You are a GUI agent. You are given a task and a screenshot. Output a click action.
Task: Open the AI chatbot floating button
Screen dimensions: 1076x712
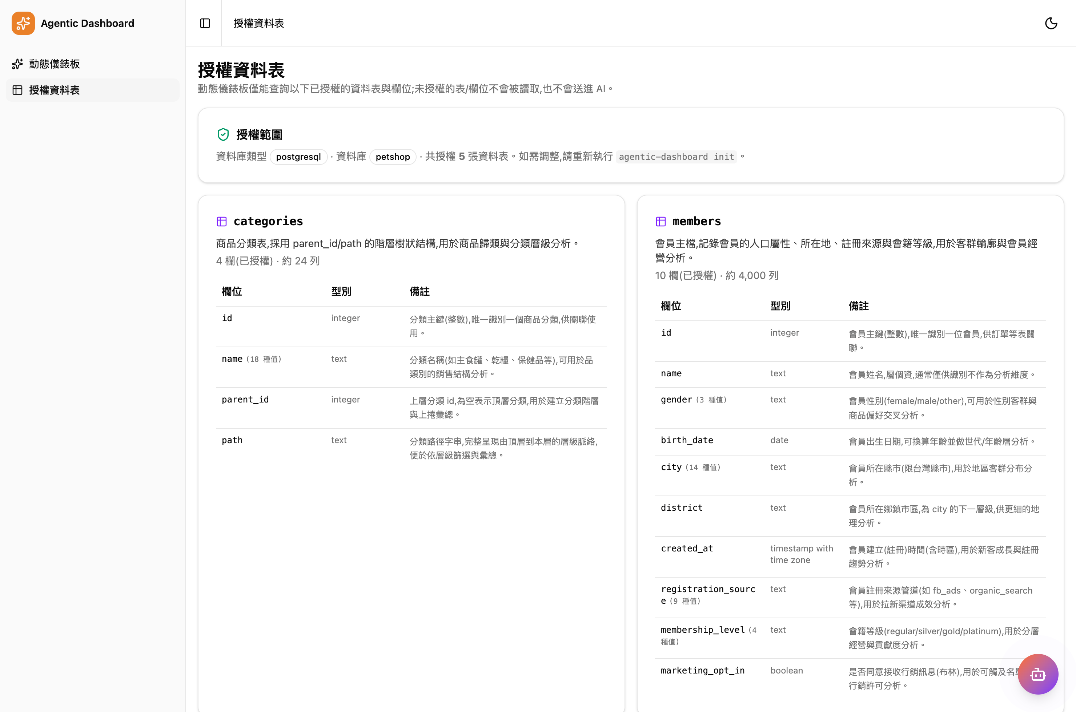(x=1038, y=674)
